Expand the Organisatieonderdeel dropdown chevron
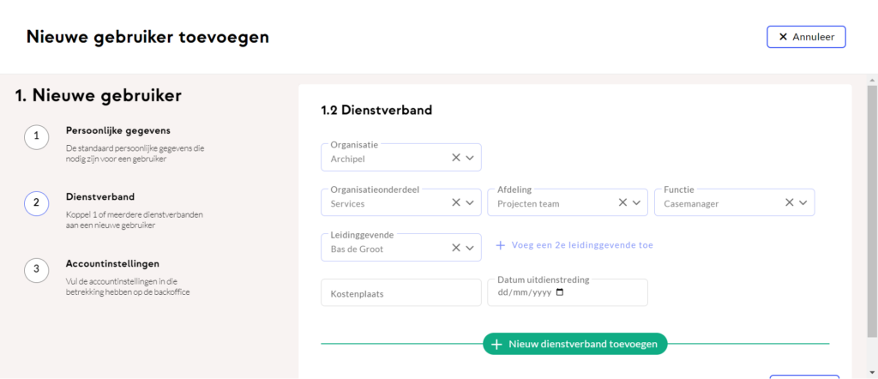 click(x=471, y=203)
